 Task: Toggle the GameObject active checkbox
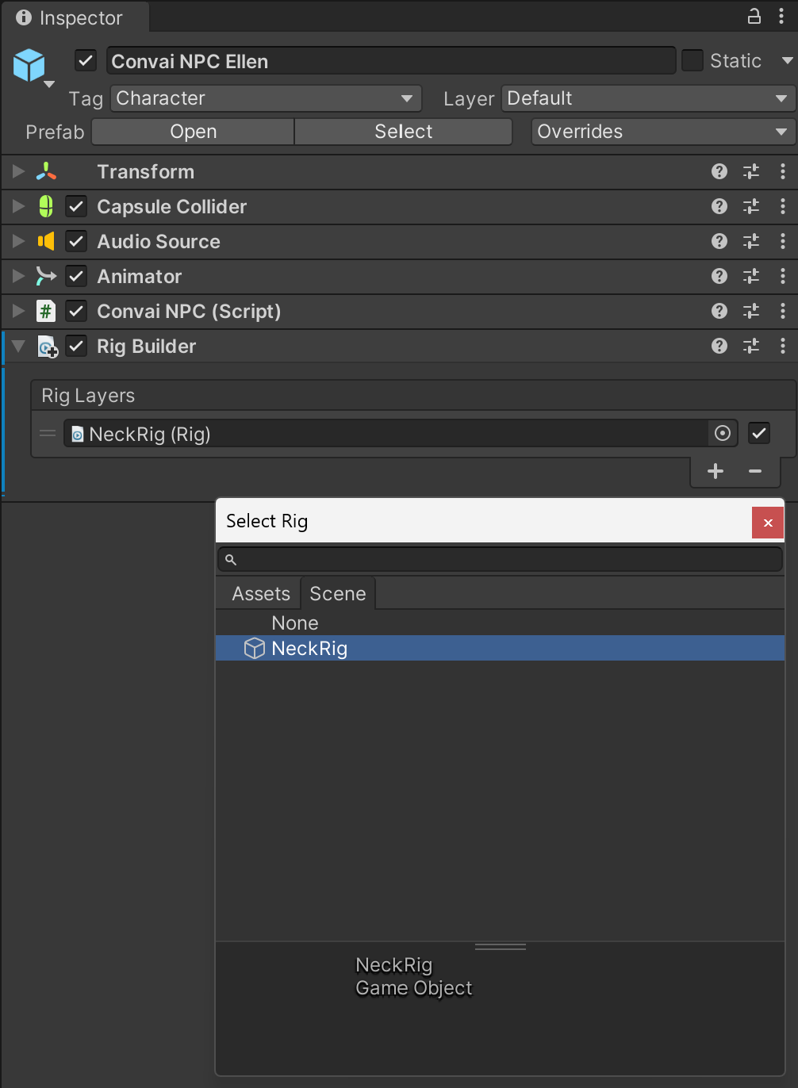coord(86,61)
